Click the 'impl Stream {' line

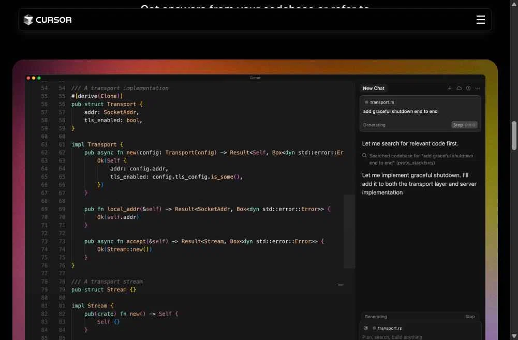click(92, 306)
